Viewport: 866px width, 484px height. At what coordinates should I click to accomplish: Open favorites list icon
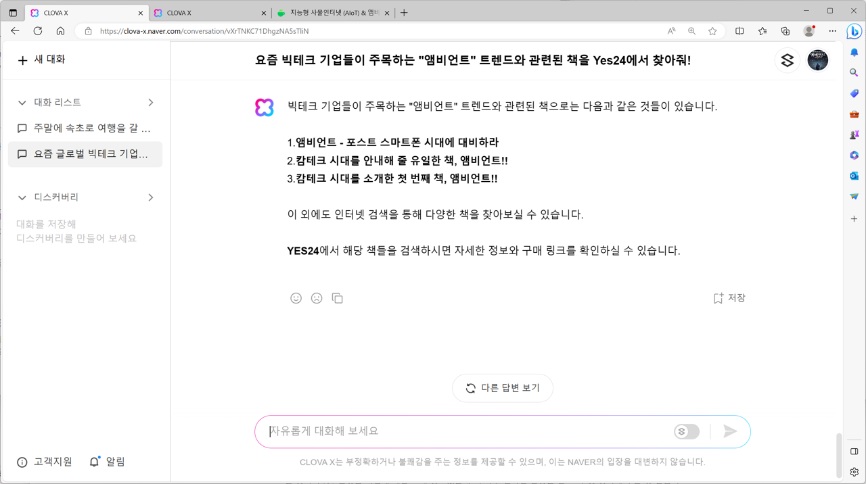click(762, 31)
